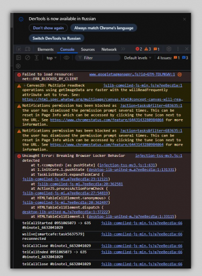Click 'at ActionJS.processActionFormCheck (' stack line
The image size is (202, 276).
tap(69, 189)
